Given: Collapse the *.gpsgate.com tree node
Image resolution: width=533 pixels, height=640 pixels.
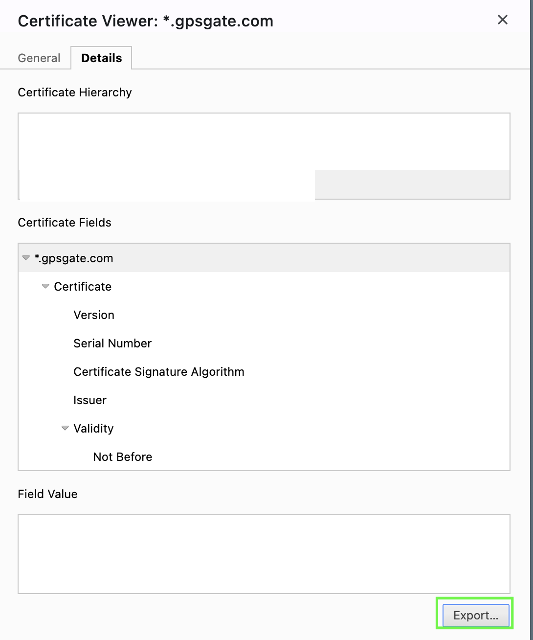Looking at the screenshot, I should pyautogui.click(x=26, y=258).
